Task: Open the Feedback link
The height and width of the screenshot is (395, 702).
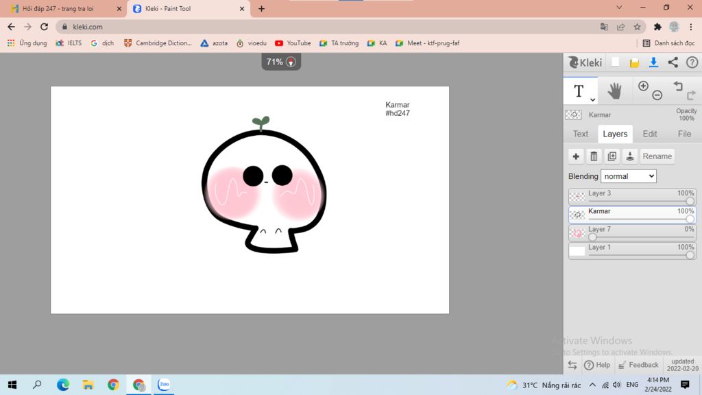Action: (x=638, y=365)
